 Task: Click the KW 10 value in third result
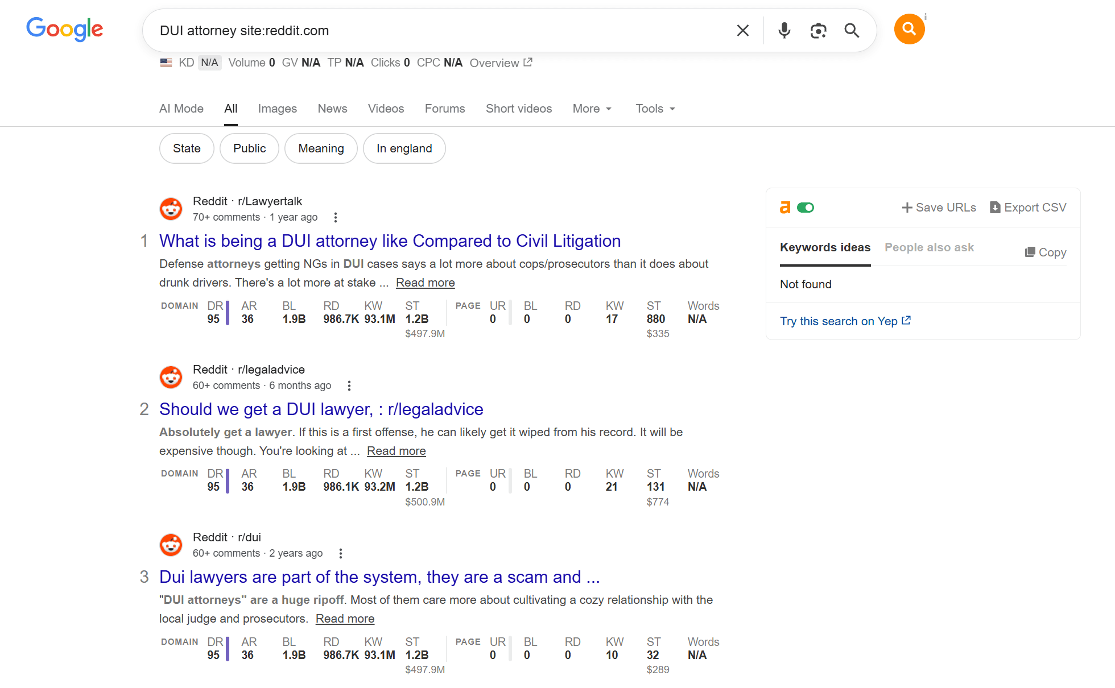point(612,655)
